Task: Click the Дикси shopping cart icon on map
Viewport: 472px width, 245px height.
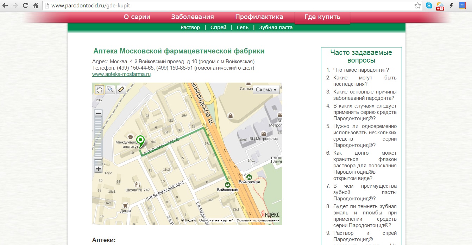Action: 125,206
